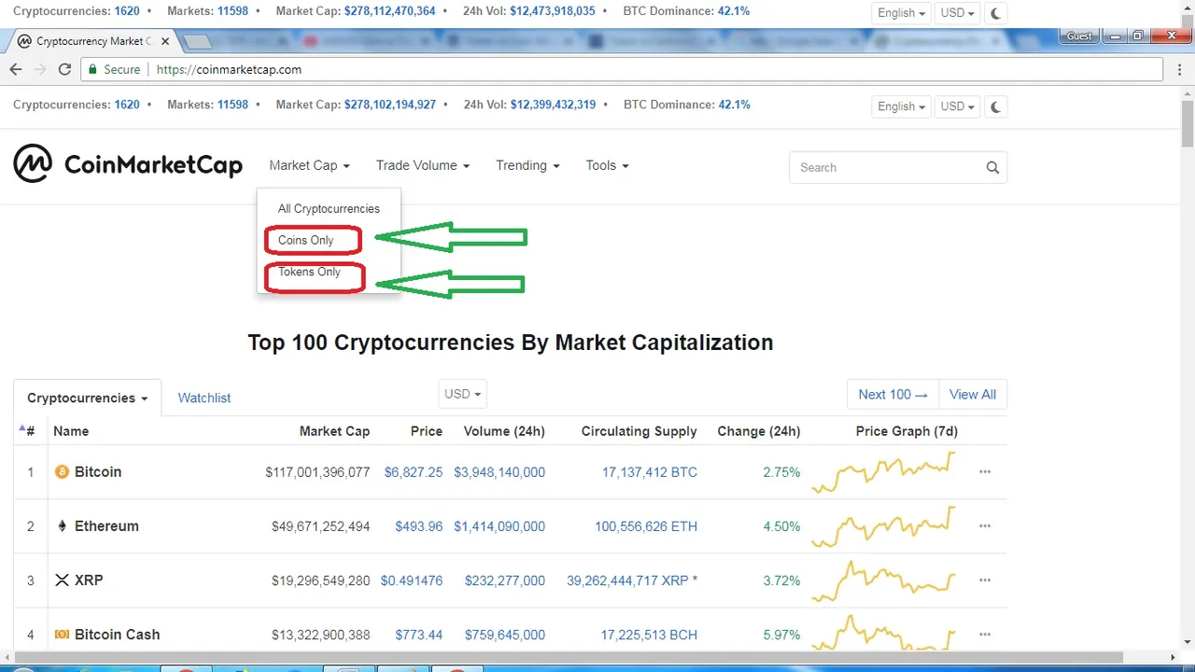Sort by the Name column header
Image resolution: width=1195 pixels, height=672 pixels.
(71, 431)
